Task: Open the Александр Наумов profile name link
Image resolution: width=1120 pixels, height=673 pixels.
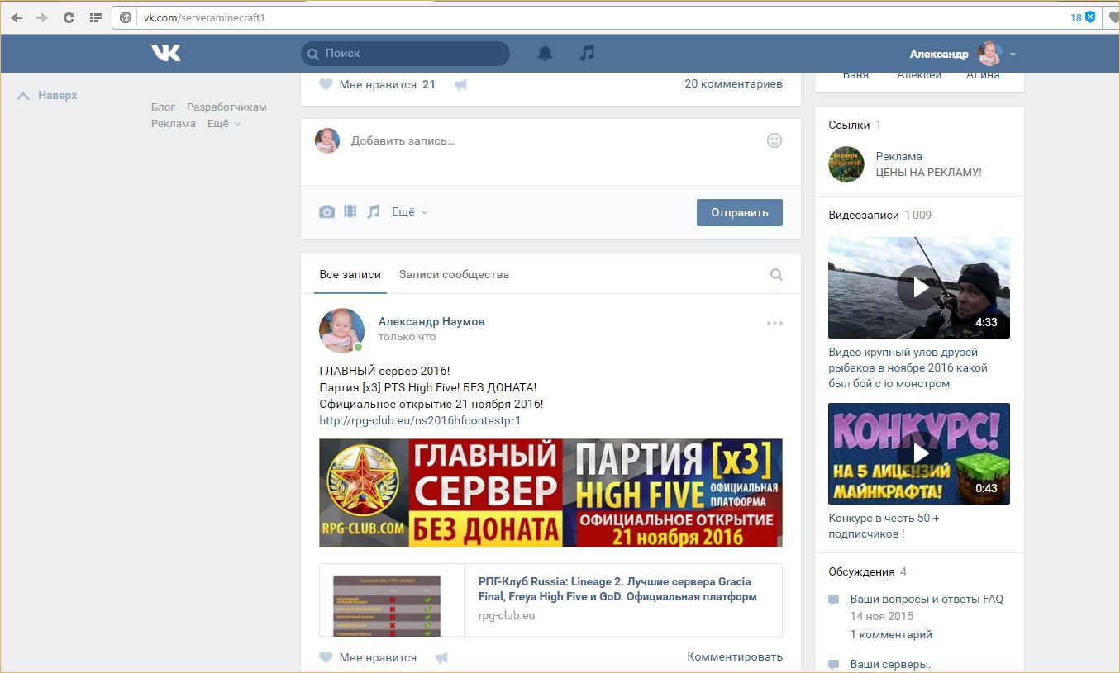Action: point(431,321)
